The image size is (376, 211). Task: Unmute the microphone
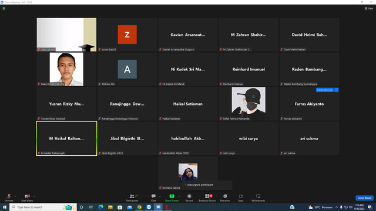9,198
